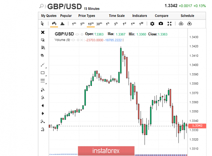This screenshot has width=212, height=156.
Task: Select the 30m timeframe button
Action: click(x=99, y=24)
